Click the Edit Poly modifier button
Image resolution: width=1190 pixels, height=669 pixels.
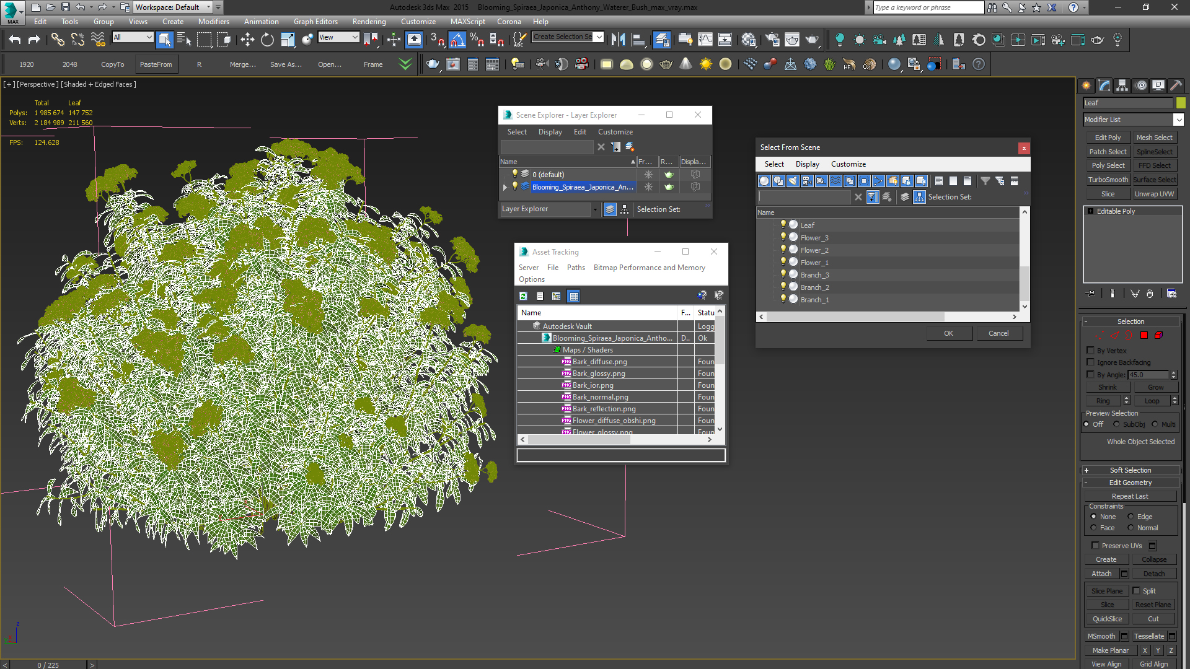point(1108,138)
